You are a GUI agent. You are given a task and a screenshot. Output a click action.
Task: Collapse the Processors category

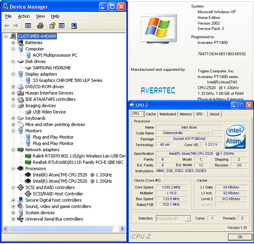click(x=13, y=168)
